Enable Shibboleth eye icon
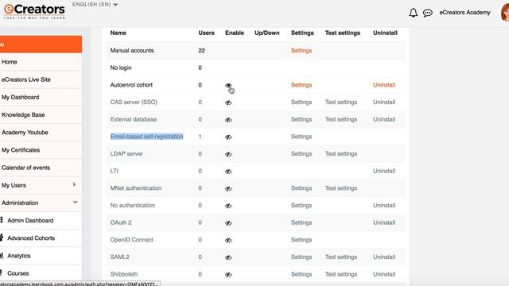The width and height of the screenshot is (509, 286). click(228, 274)
